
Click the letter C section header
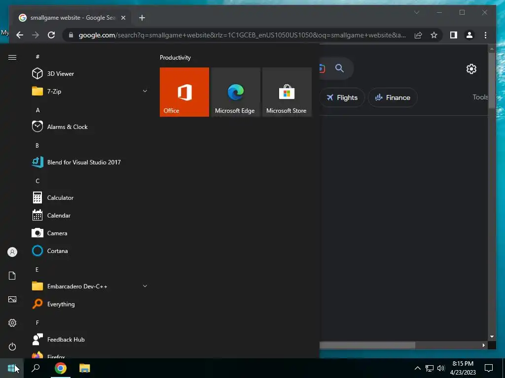click(x=37, y=181)
